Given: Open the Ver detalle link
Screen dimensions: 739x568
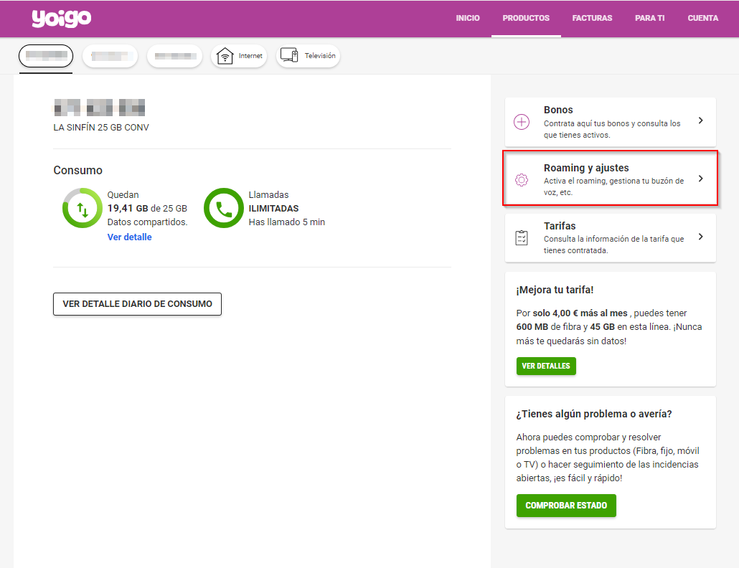Looking at the screenshot, I should pos(130,237).
